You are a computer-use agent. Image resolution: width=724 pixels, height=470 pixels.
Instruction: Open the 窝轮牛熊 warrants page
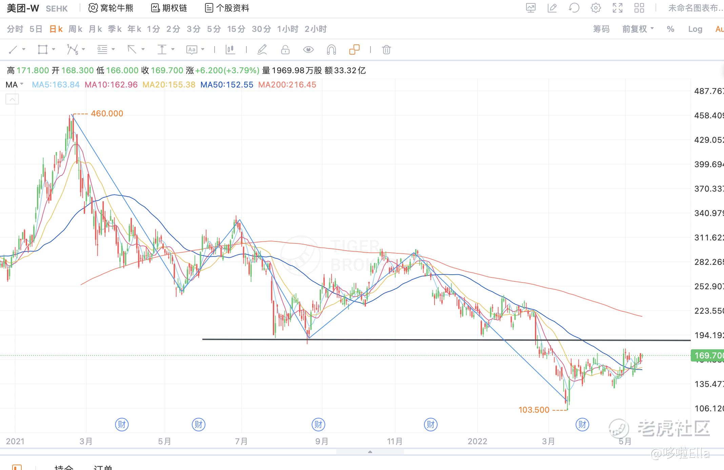tap(111, 8)
